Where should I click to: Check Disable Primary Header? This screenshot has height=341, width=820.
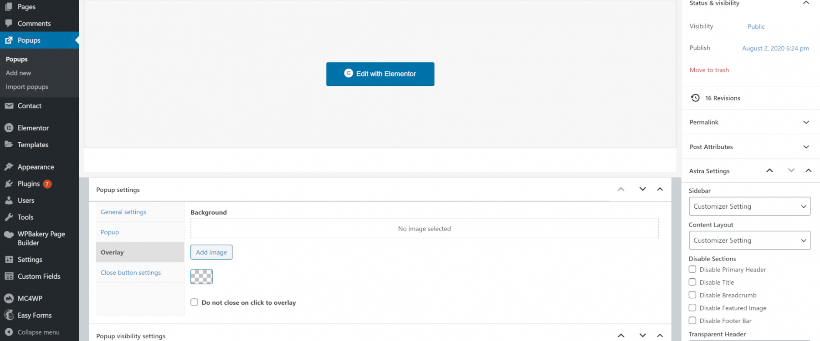692,269
